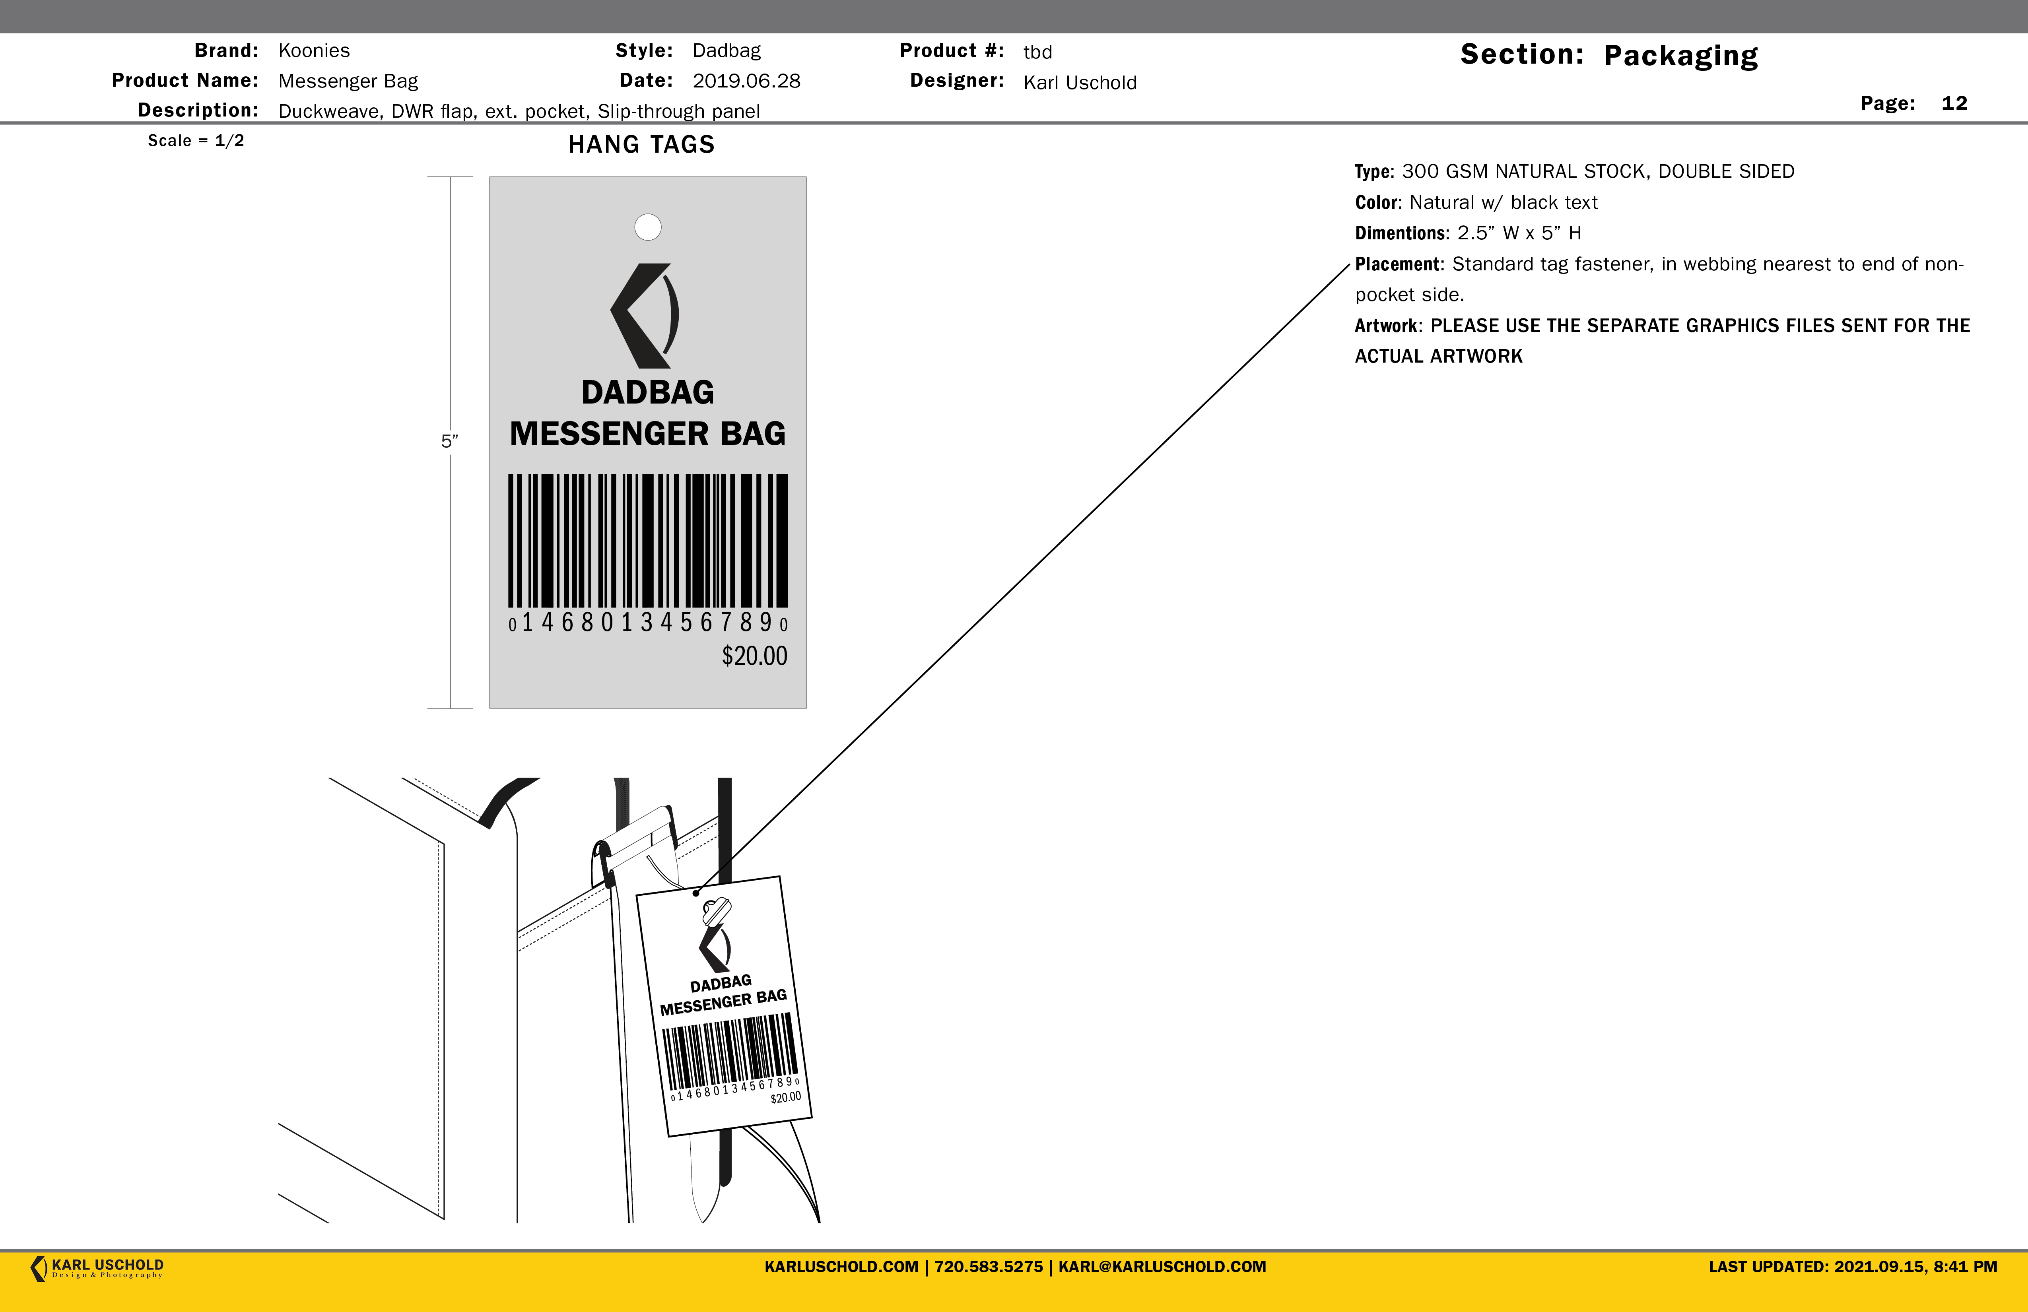
Task: Click the Karl Uschold logo in footer
Action: [96, 1269]
